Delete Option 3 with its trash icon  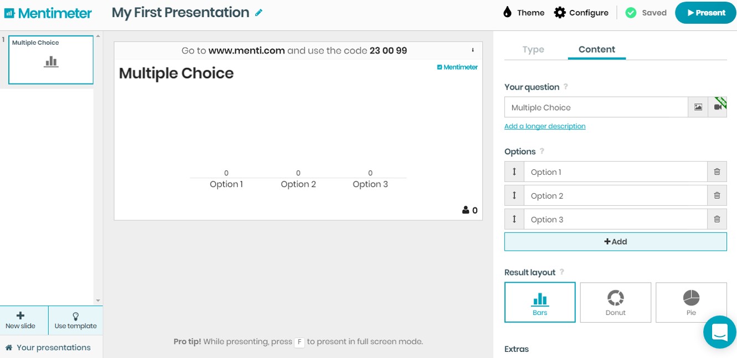click(x=717, y=220)
